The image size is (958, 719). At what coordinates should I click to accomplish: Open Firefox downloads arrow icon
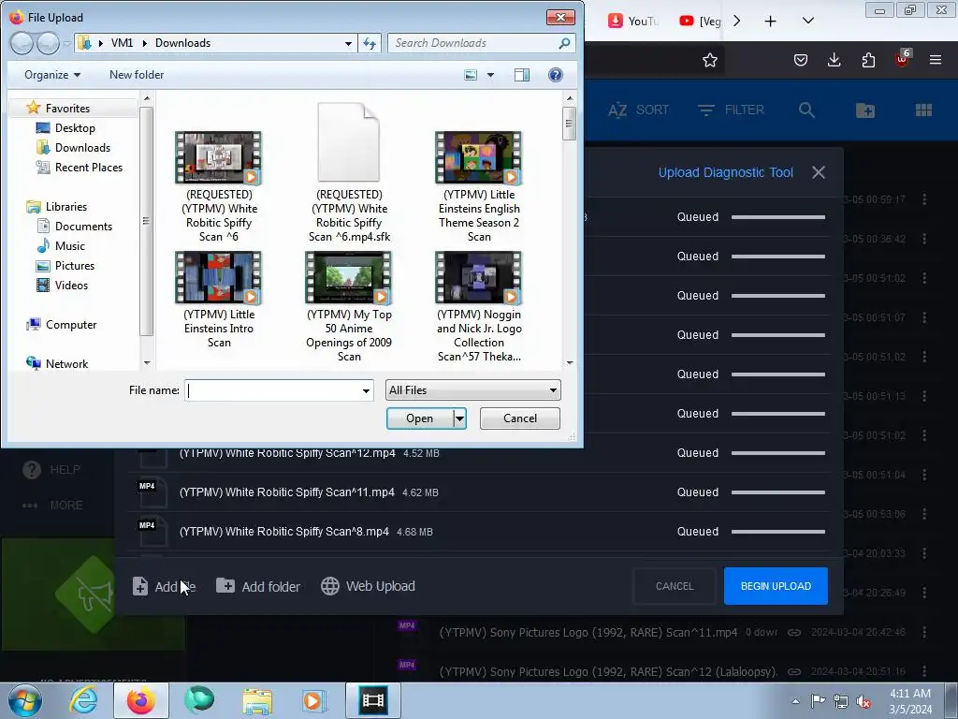(834, 60)
